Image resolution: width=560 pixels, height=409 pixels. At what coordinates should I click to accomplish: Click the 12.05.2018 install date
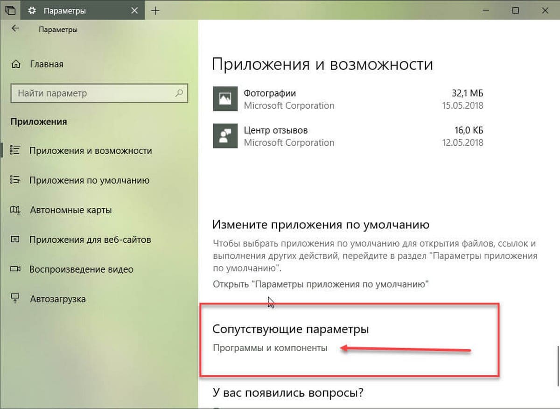(462, 143)
